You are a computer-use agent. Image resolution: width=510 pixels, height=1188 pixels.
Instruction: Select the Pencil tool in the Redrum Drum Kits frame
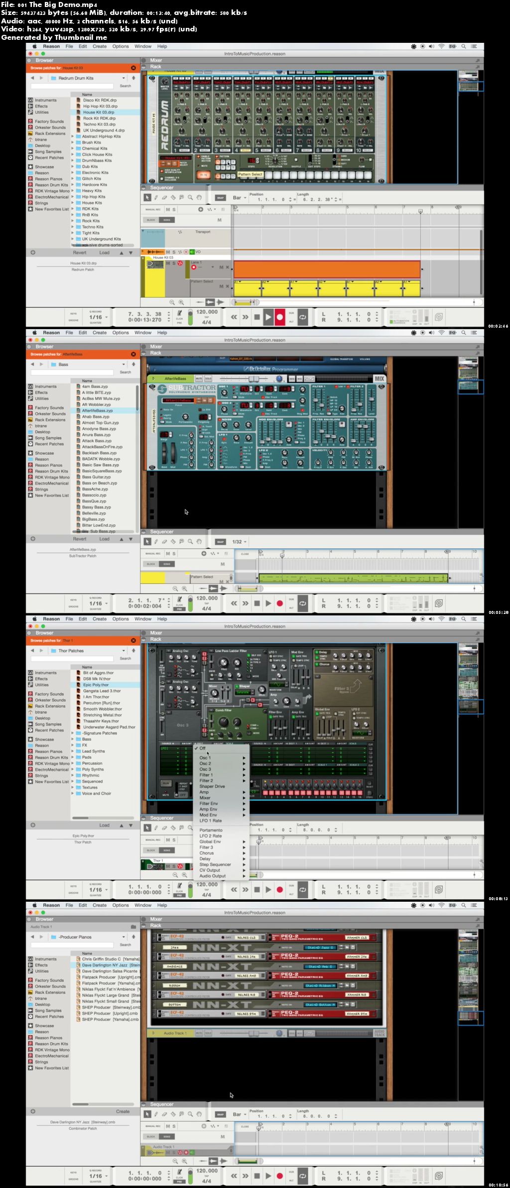(156, 198)
